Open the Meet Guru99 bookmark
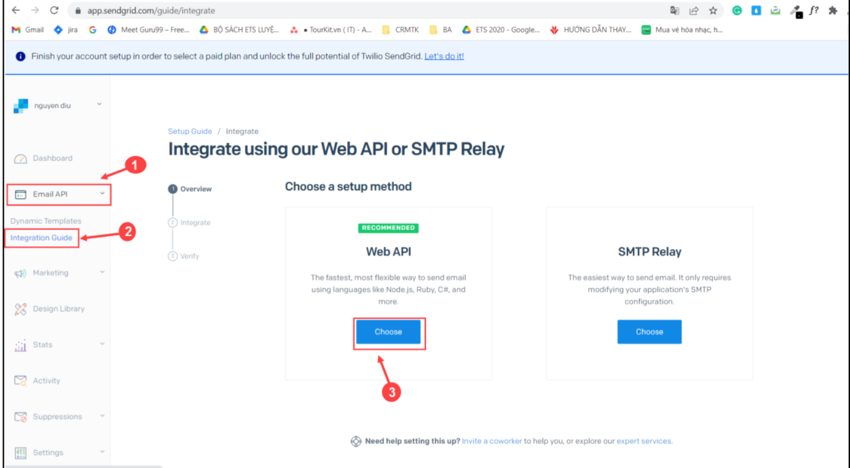The image size is (850, 468). pos(148,30)
